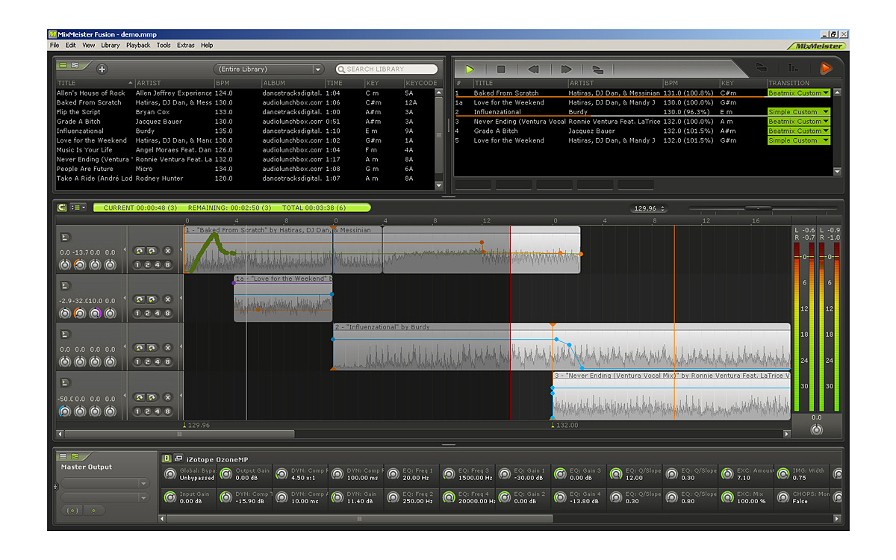Click the orange play arrow at top right

click(x=826, y=69)
